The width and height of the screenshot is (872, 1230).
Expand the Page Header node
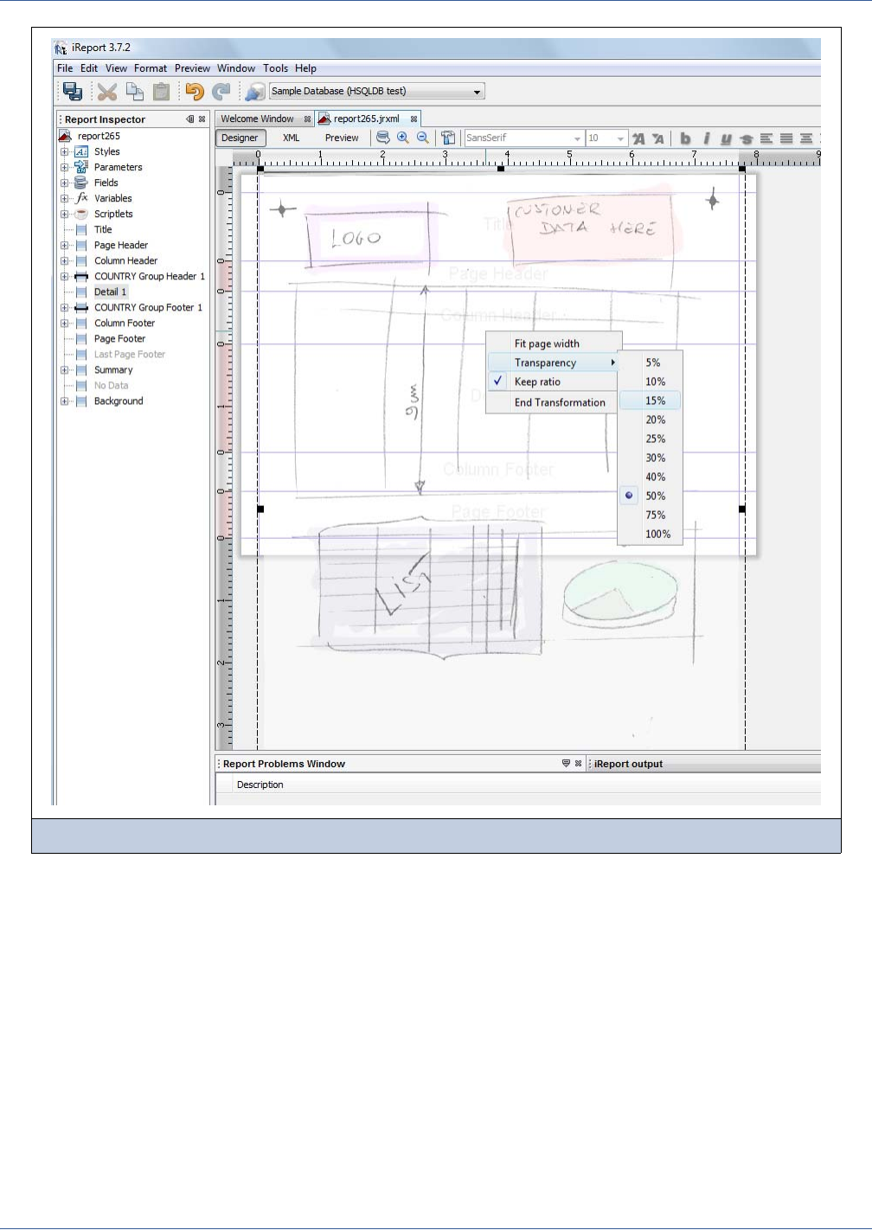[x=65, y=246]
